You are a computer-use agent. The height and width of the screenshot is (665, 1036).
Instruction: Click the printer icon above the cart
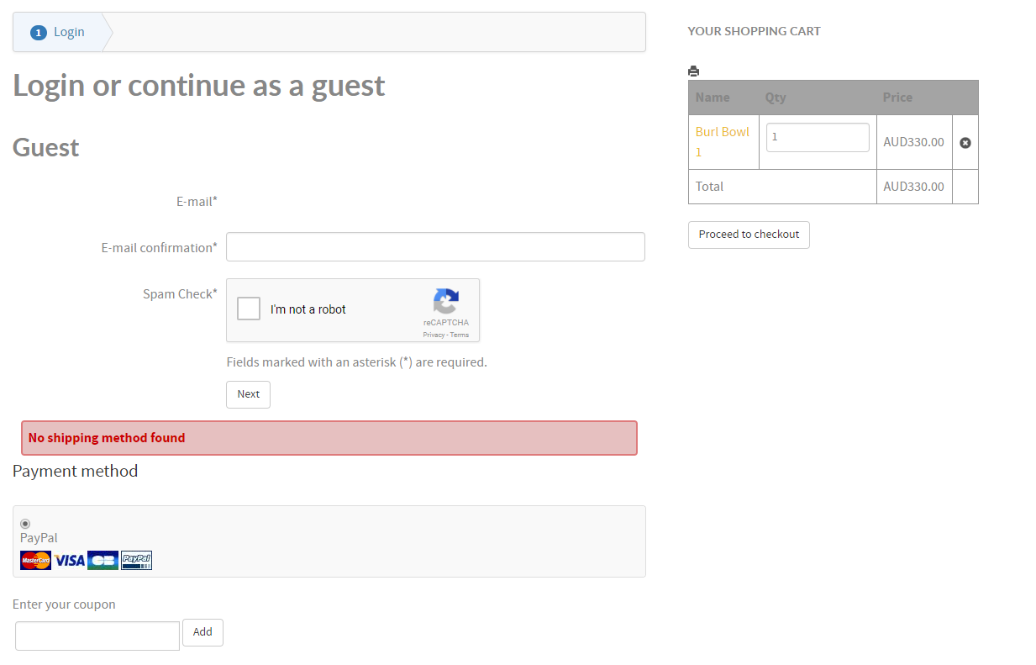[x=693, y=71]
